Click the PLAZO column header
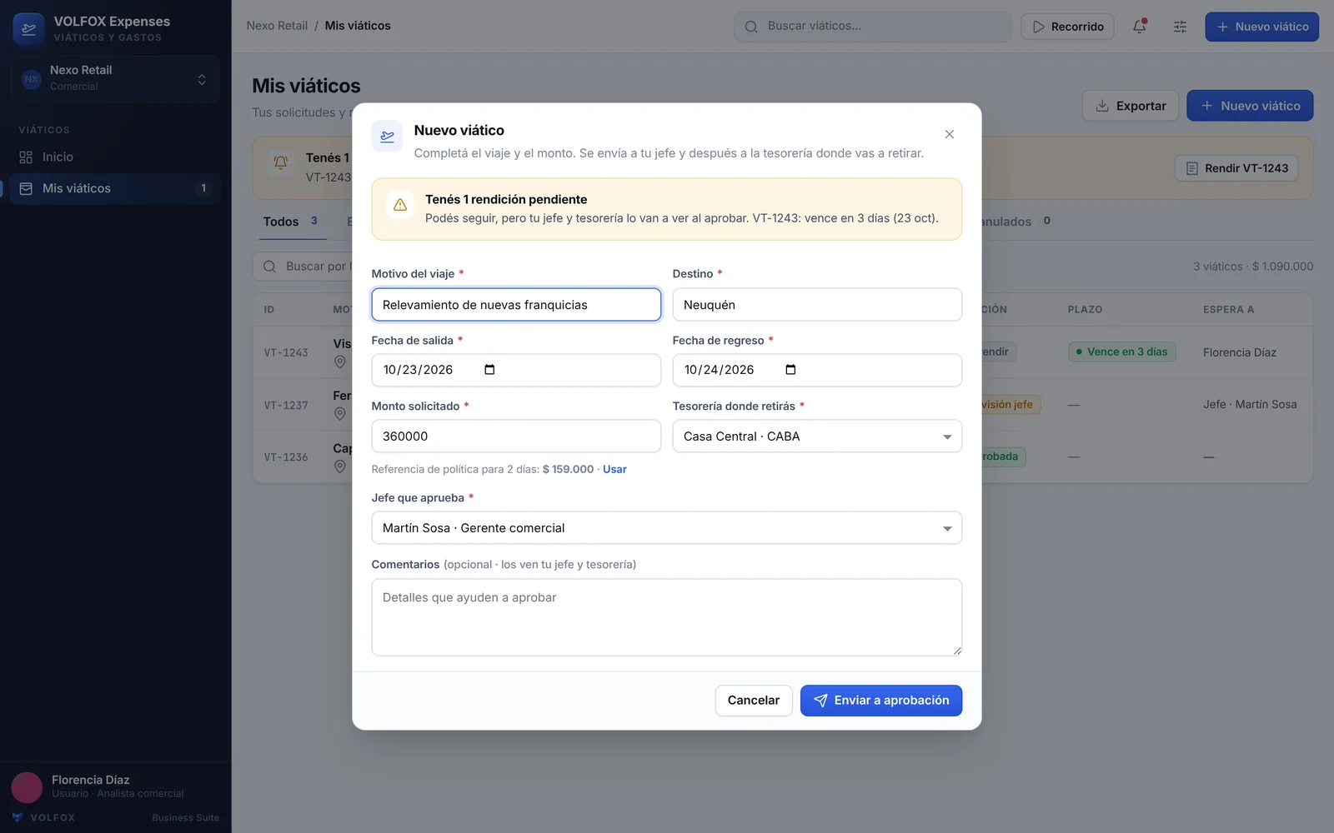 coord(1085,309)
